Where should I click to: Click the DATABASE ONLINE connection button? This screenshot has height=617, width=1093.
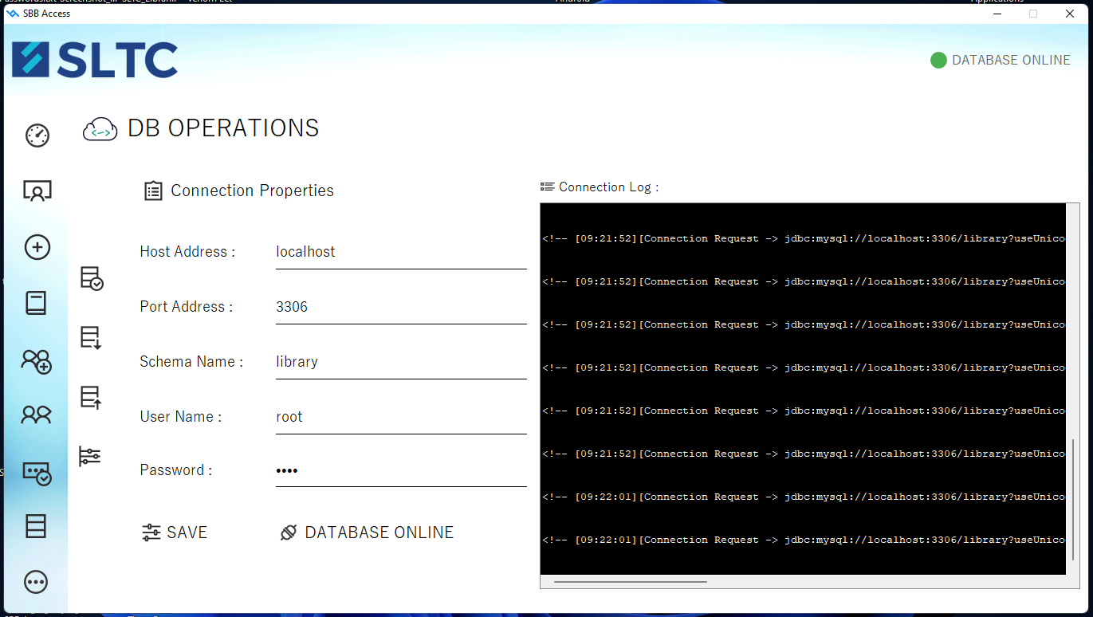click(x=368, y=533)
